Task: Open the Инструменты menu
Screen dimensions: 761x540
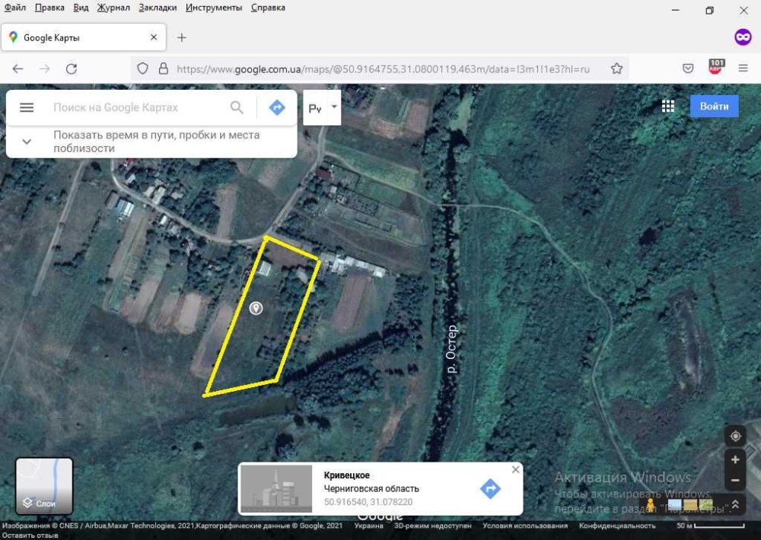Action: pos(214,8)
